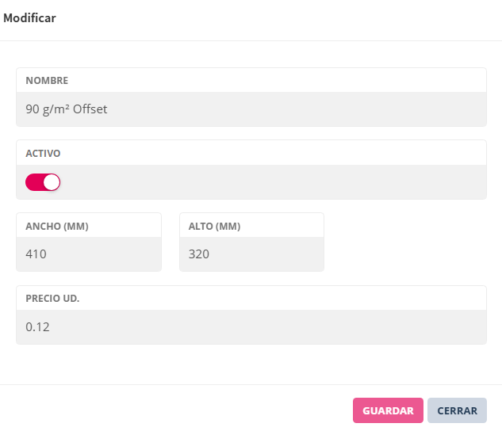Click the ANCHO (MM) field label
This screenshot has height=431, width=502.
pos(57,226)
